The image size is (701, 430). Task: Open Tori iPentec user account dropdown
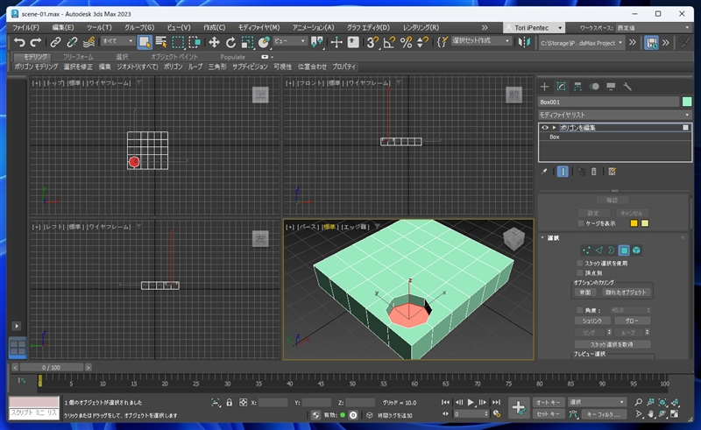[534, 28]
